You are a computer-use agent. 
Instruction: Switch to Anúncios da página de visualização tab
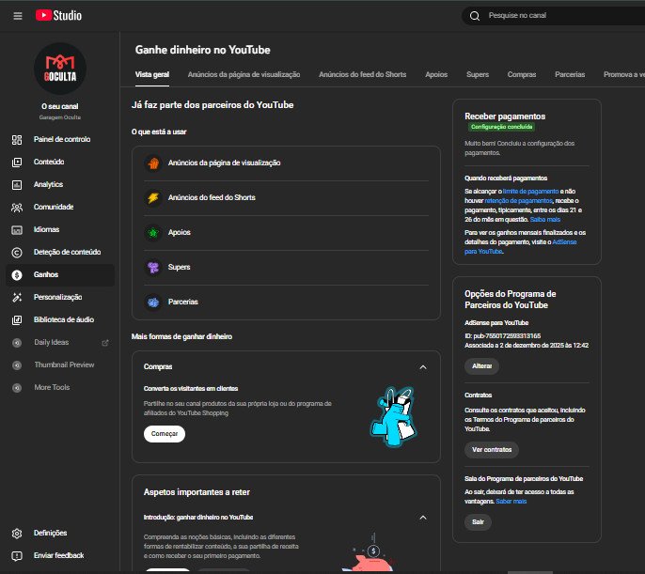pos(244,74)
